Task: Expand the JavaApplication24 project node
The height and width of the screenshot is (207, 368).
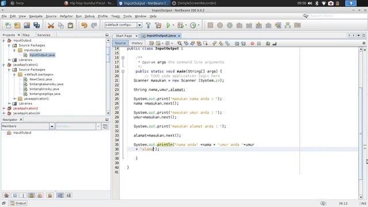Action: pos(4,113)
